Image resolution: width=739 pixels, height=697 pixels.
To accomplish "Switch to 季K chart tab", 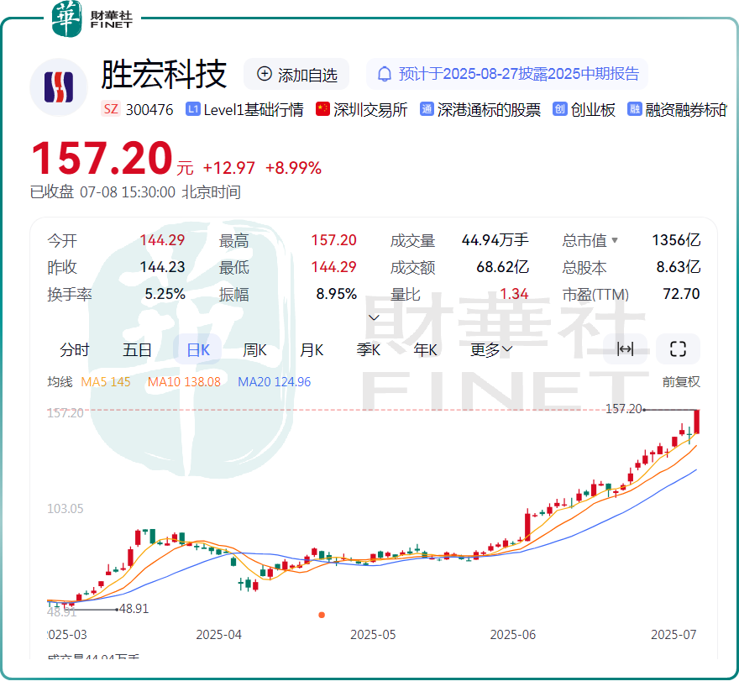I will [x=369, y=349].
